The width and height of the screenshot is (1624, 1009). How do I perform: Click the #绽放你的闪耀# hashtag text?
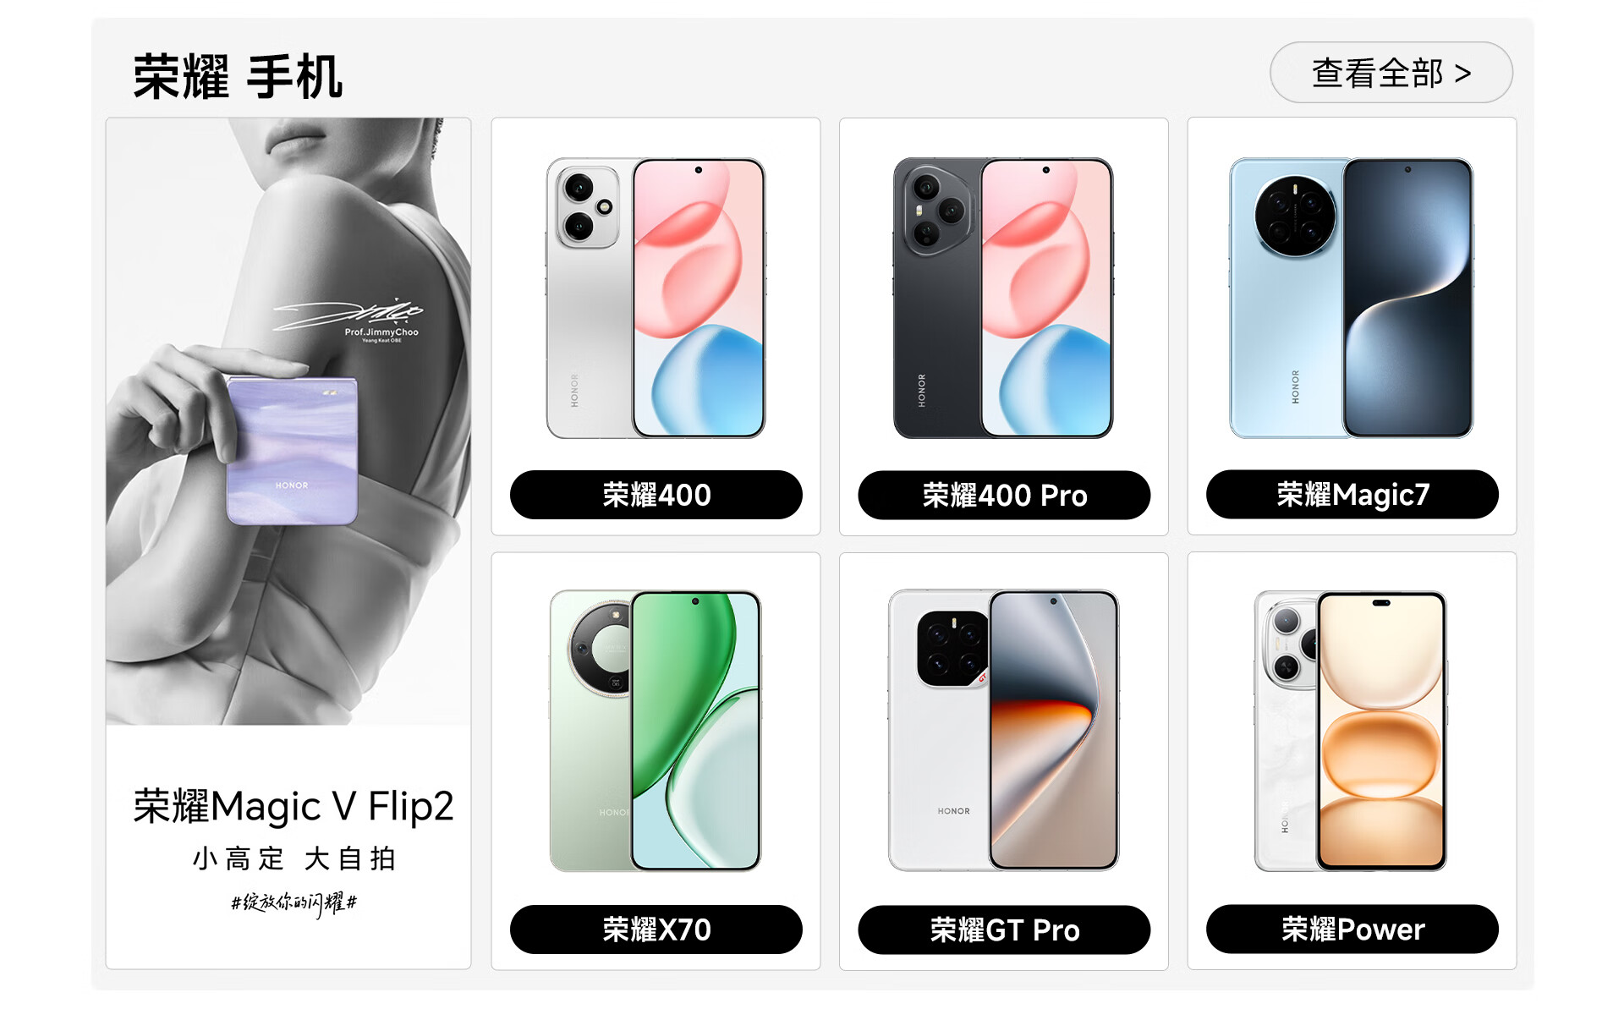294,903
